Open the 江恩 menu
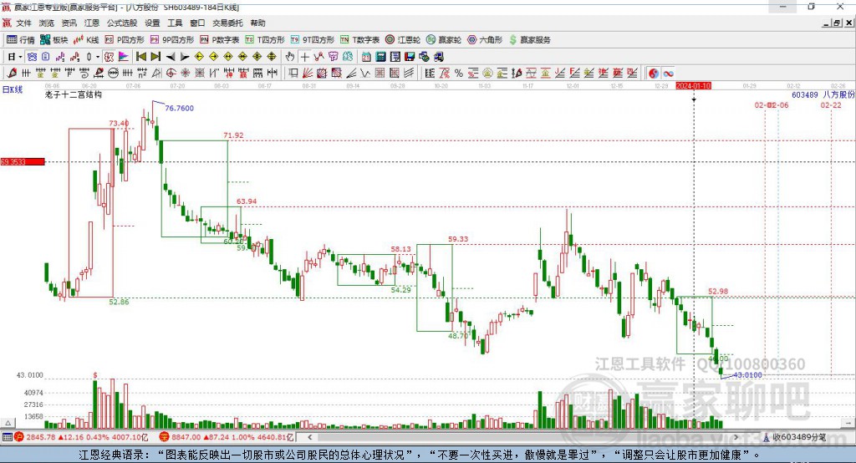856x463 pixels. click(x=92, y=23)
